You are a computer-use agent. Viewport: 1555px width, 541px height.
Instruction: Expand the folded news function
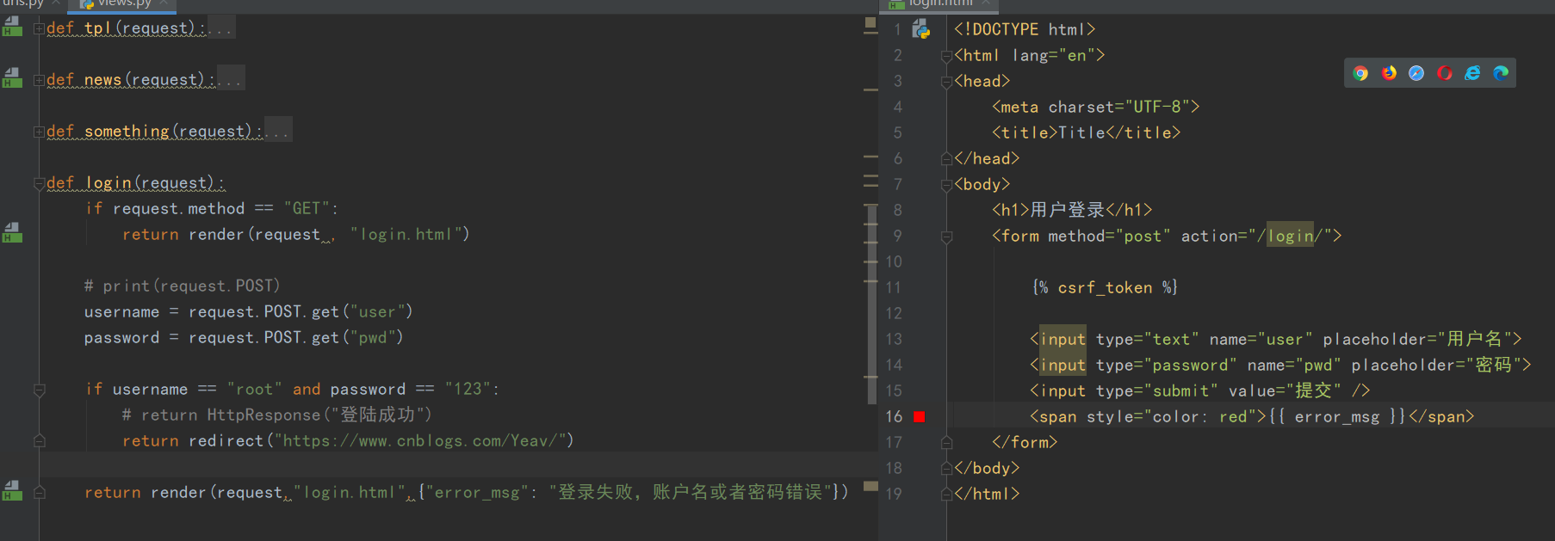pos(39,80)
